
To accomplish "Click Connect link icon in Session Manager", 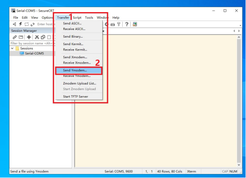I will click(15, 37).
